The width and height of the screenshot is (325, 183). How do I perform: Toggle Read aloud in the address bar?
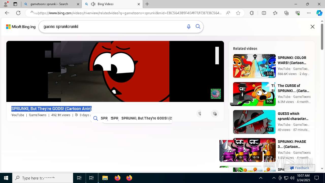tap(228, 13)
